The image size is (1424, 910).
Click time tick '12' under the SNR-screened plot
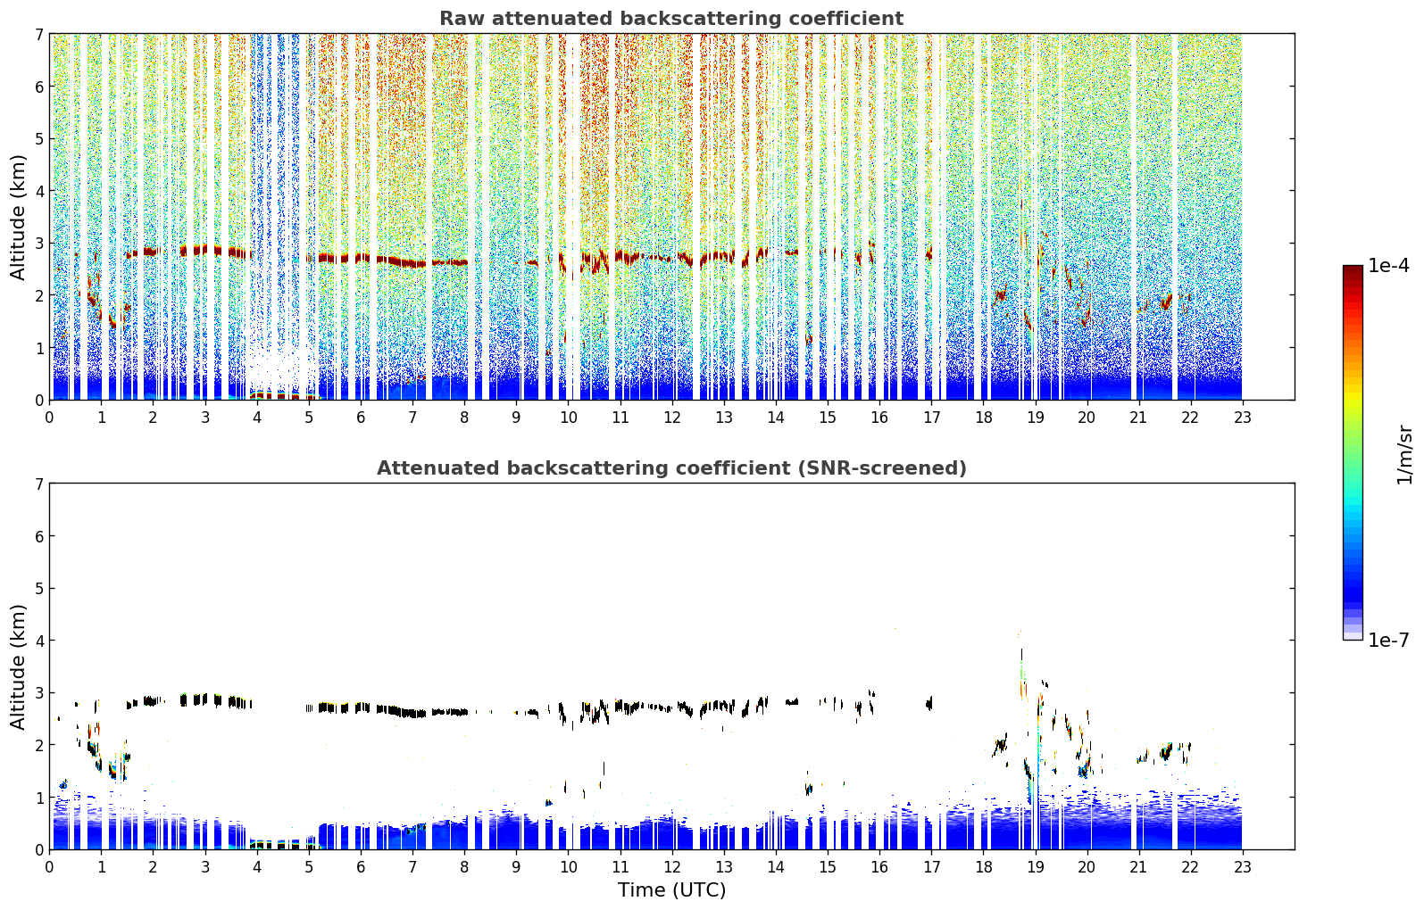tap(671, 867)
